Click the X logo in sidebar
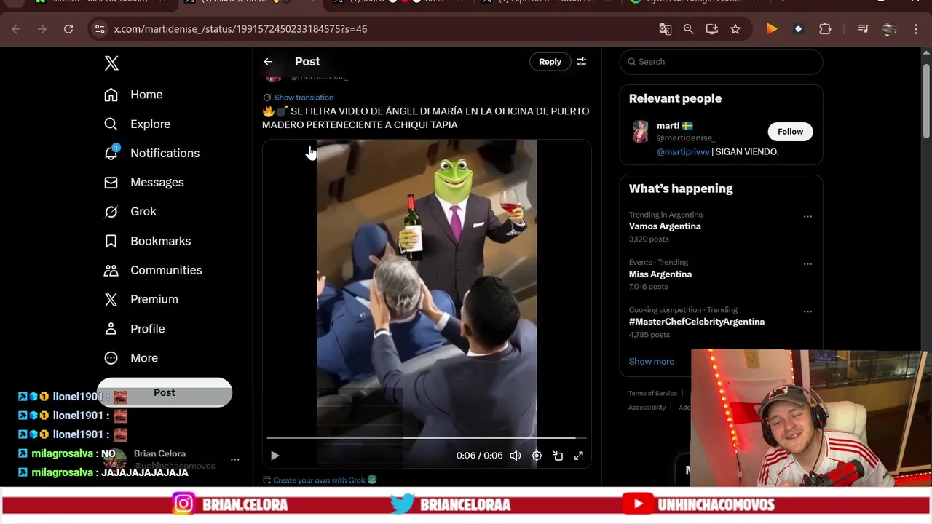The height and width of the screenshot is (524, 932). 111,63
